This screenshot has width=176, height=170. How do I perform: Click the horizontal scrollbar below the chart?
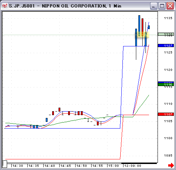coord(82,163)
